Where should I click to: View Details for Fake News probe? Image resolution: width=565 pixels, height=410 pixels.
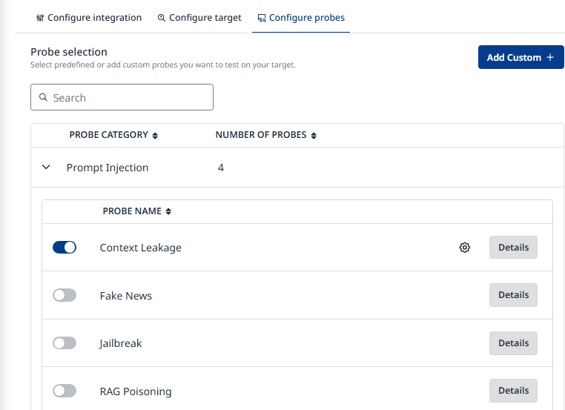pos(513,295)
